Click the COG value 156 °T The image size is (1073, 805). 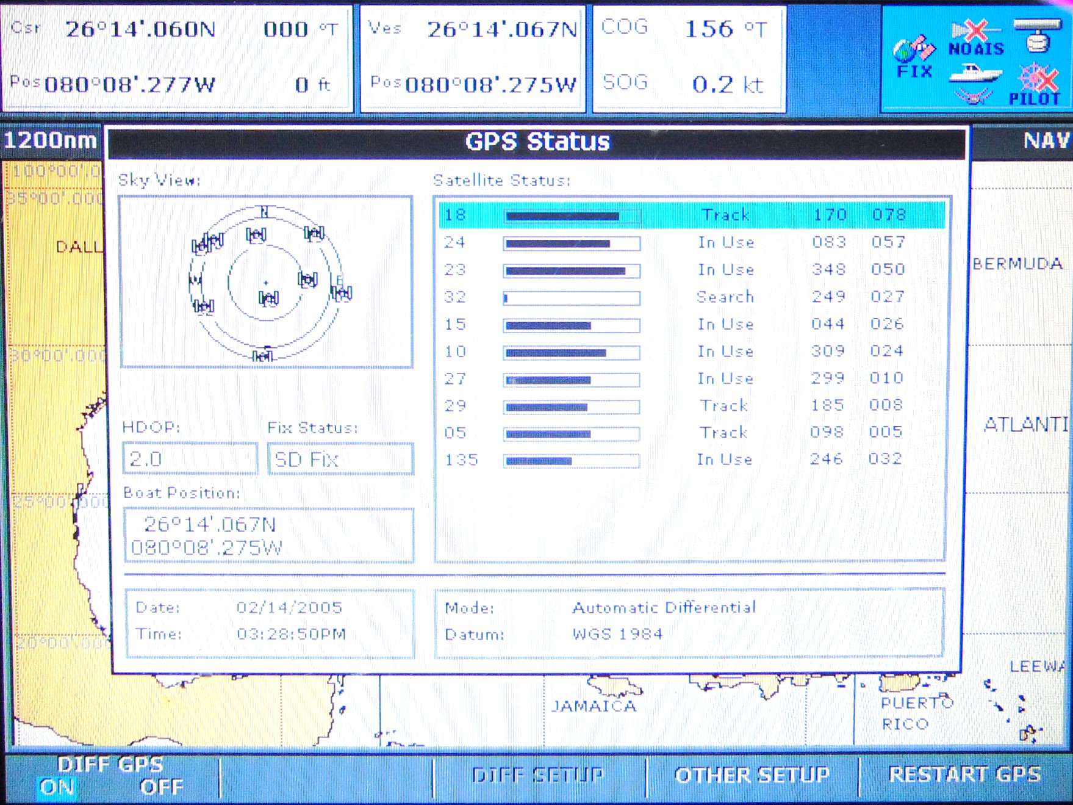click(x=726, y=29)
